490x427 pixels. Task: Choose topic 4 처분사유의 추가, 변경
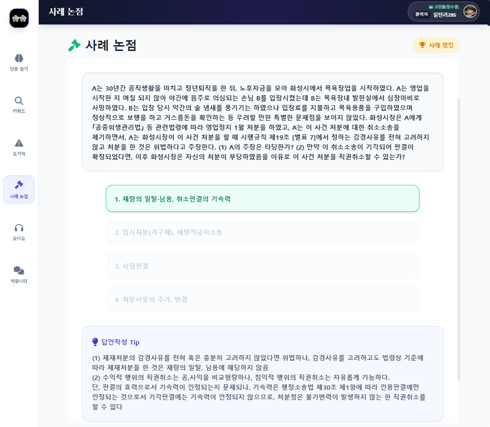(x=262, y=299)
